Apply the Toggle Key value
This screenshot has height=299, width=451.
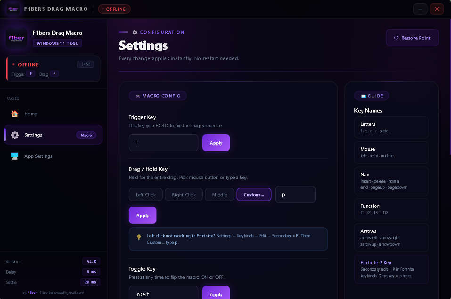[x=216, y=293]
